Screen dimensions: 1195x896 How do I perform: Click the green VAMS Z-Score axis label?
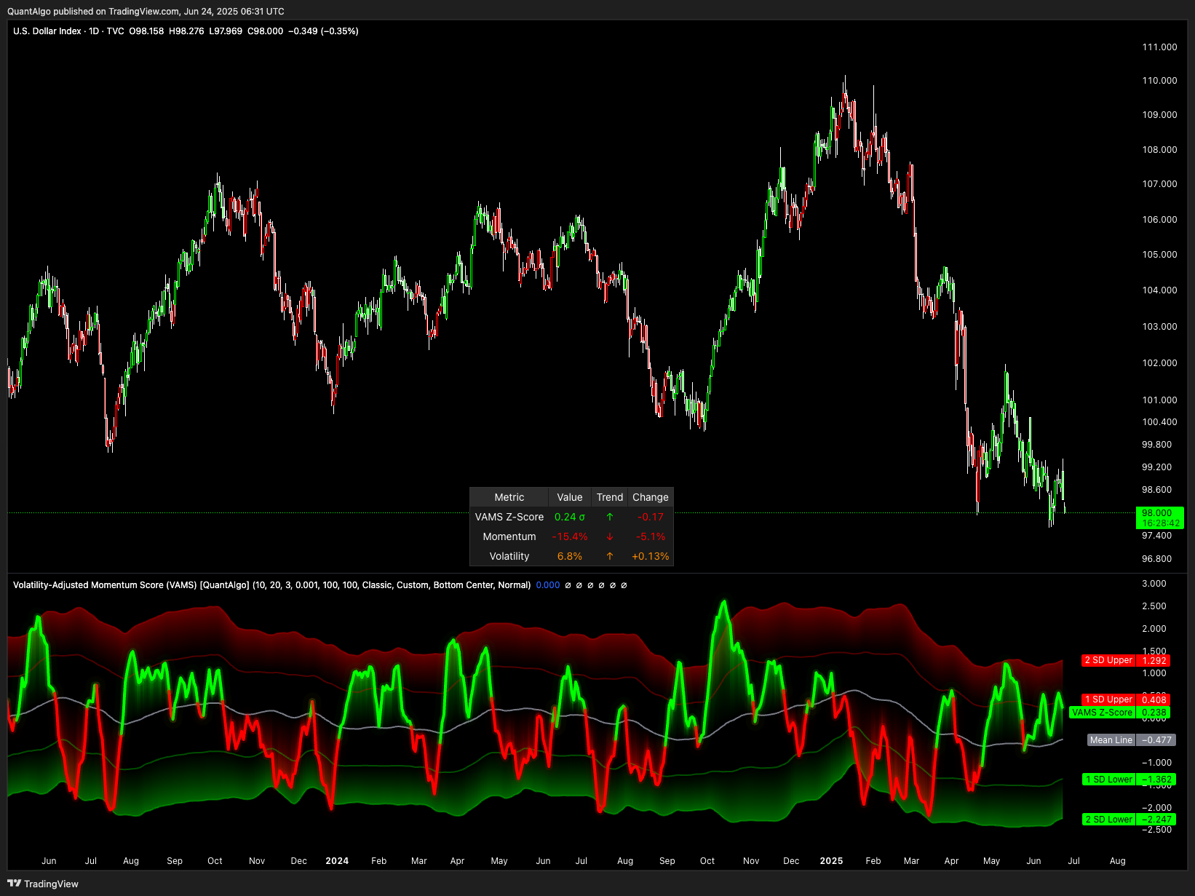tap(1102, 713)
